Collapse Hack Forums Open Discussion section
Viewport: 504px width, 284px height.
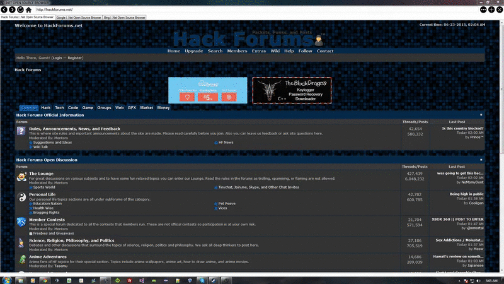pyautogui.click(x=481, y=160)
